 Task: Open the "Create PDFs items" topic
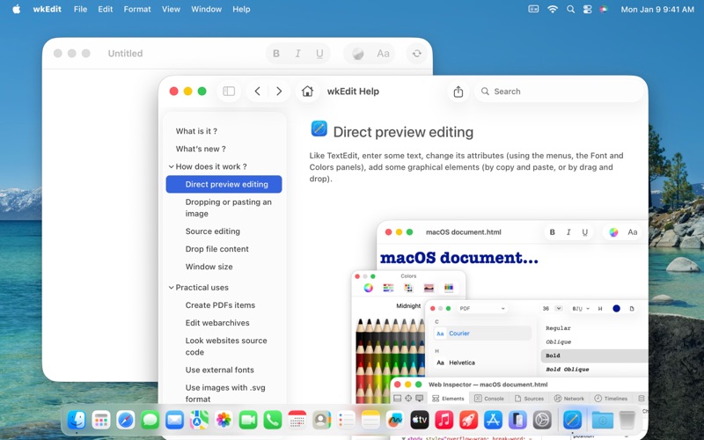tap(220, 304)
